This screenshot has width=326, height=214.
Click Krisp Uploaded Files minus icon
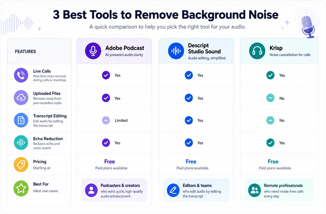(271, 98)
